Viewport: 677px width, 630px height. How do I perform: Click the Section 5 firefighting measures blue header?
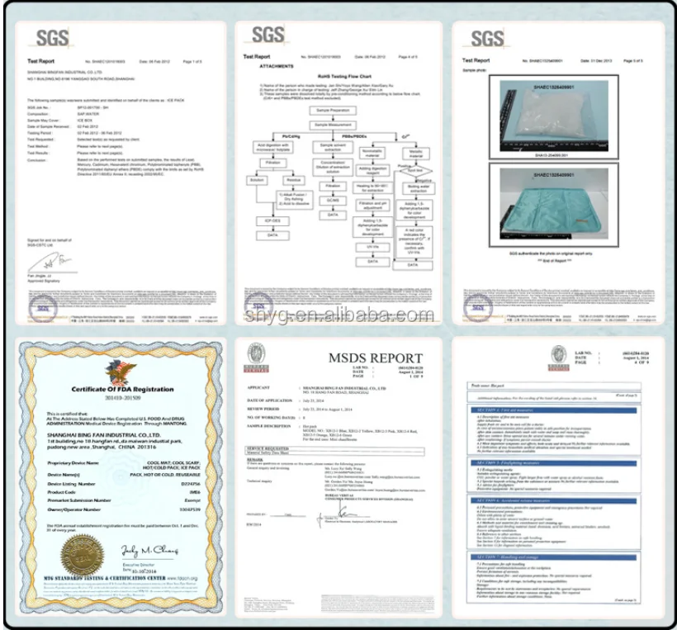554,463
